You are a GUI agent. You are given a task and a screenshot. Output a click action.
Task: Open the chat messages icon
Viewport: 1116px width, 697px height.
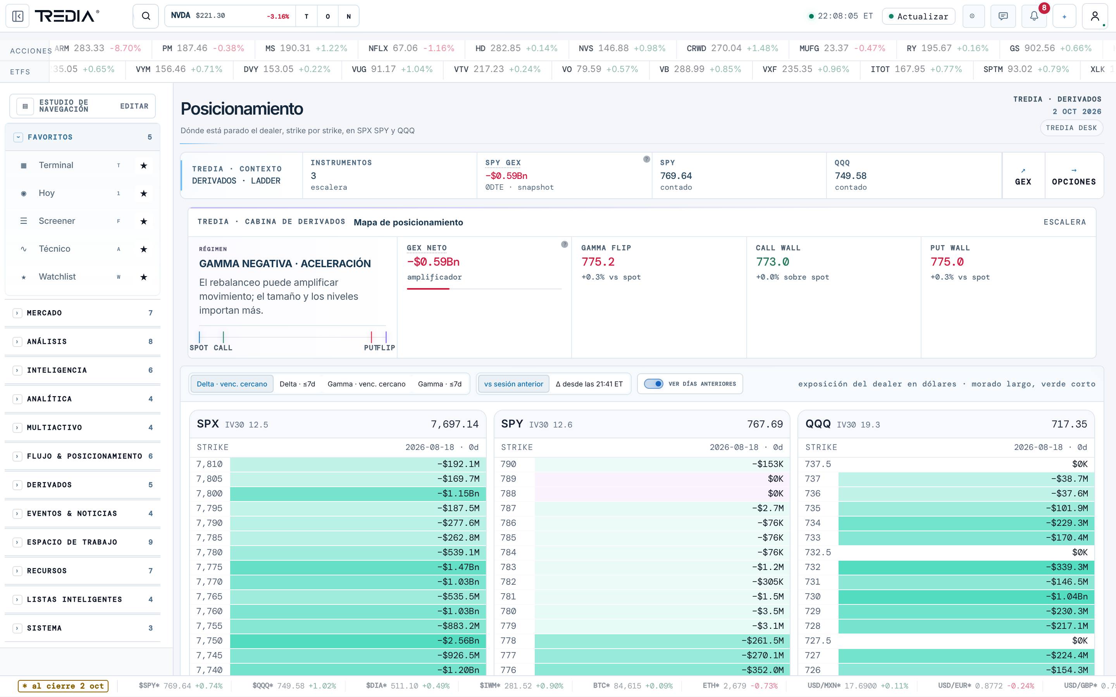pos(1003,16)
